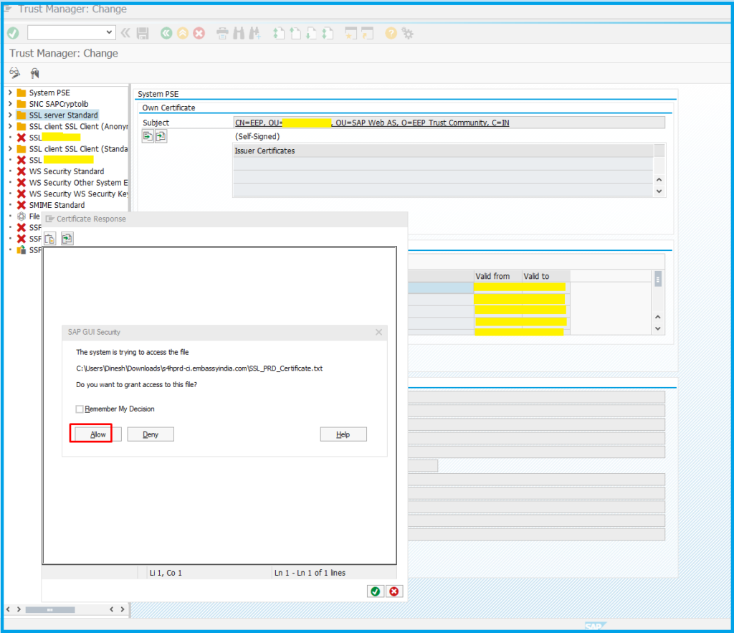Confirm Certificate Response with green check
The height and width of the screenshot is (633, 734).
click(x=374, y=591)
